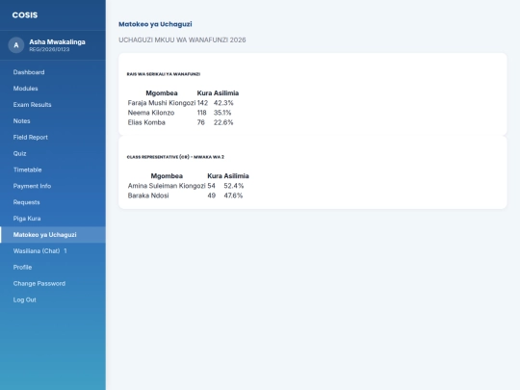The width and height of the screenshot is (520, 390).
Task: Click the 42.3% percentage value
Action: 223,103
